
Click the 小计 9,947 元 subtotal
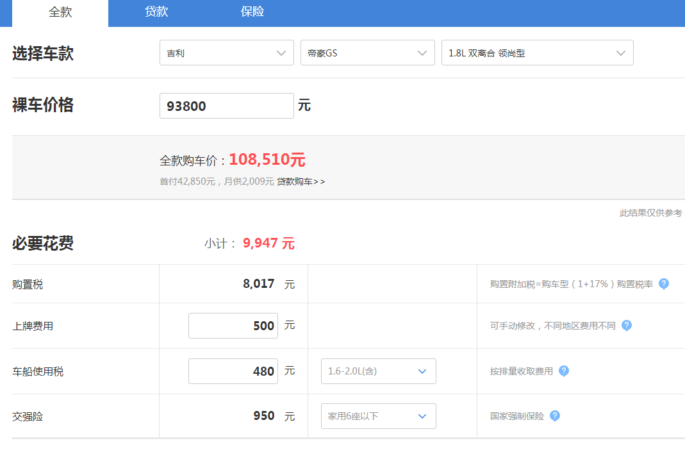tap(249, 244)
